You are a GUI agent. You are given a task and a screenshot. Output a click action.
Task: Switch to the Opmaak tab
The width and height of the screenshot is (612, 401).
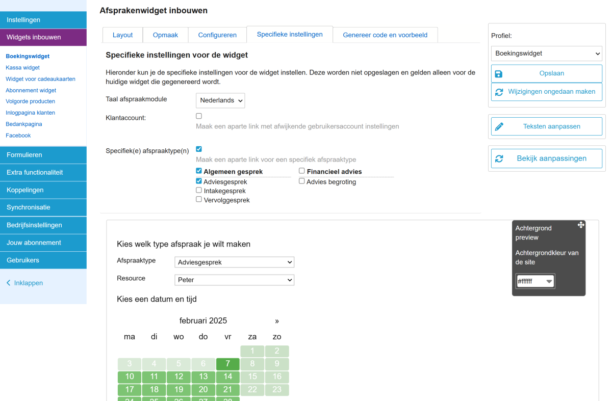[x=166, y=35]
